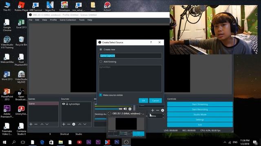Open the Profile menu in OBS
This screenshot has width=261, height=146.
click(x=53, y=20)
